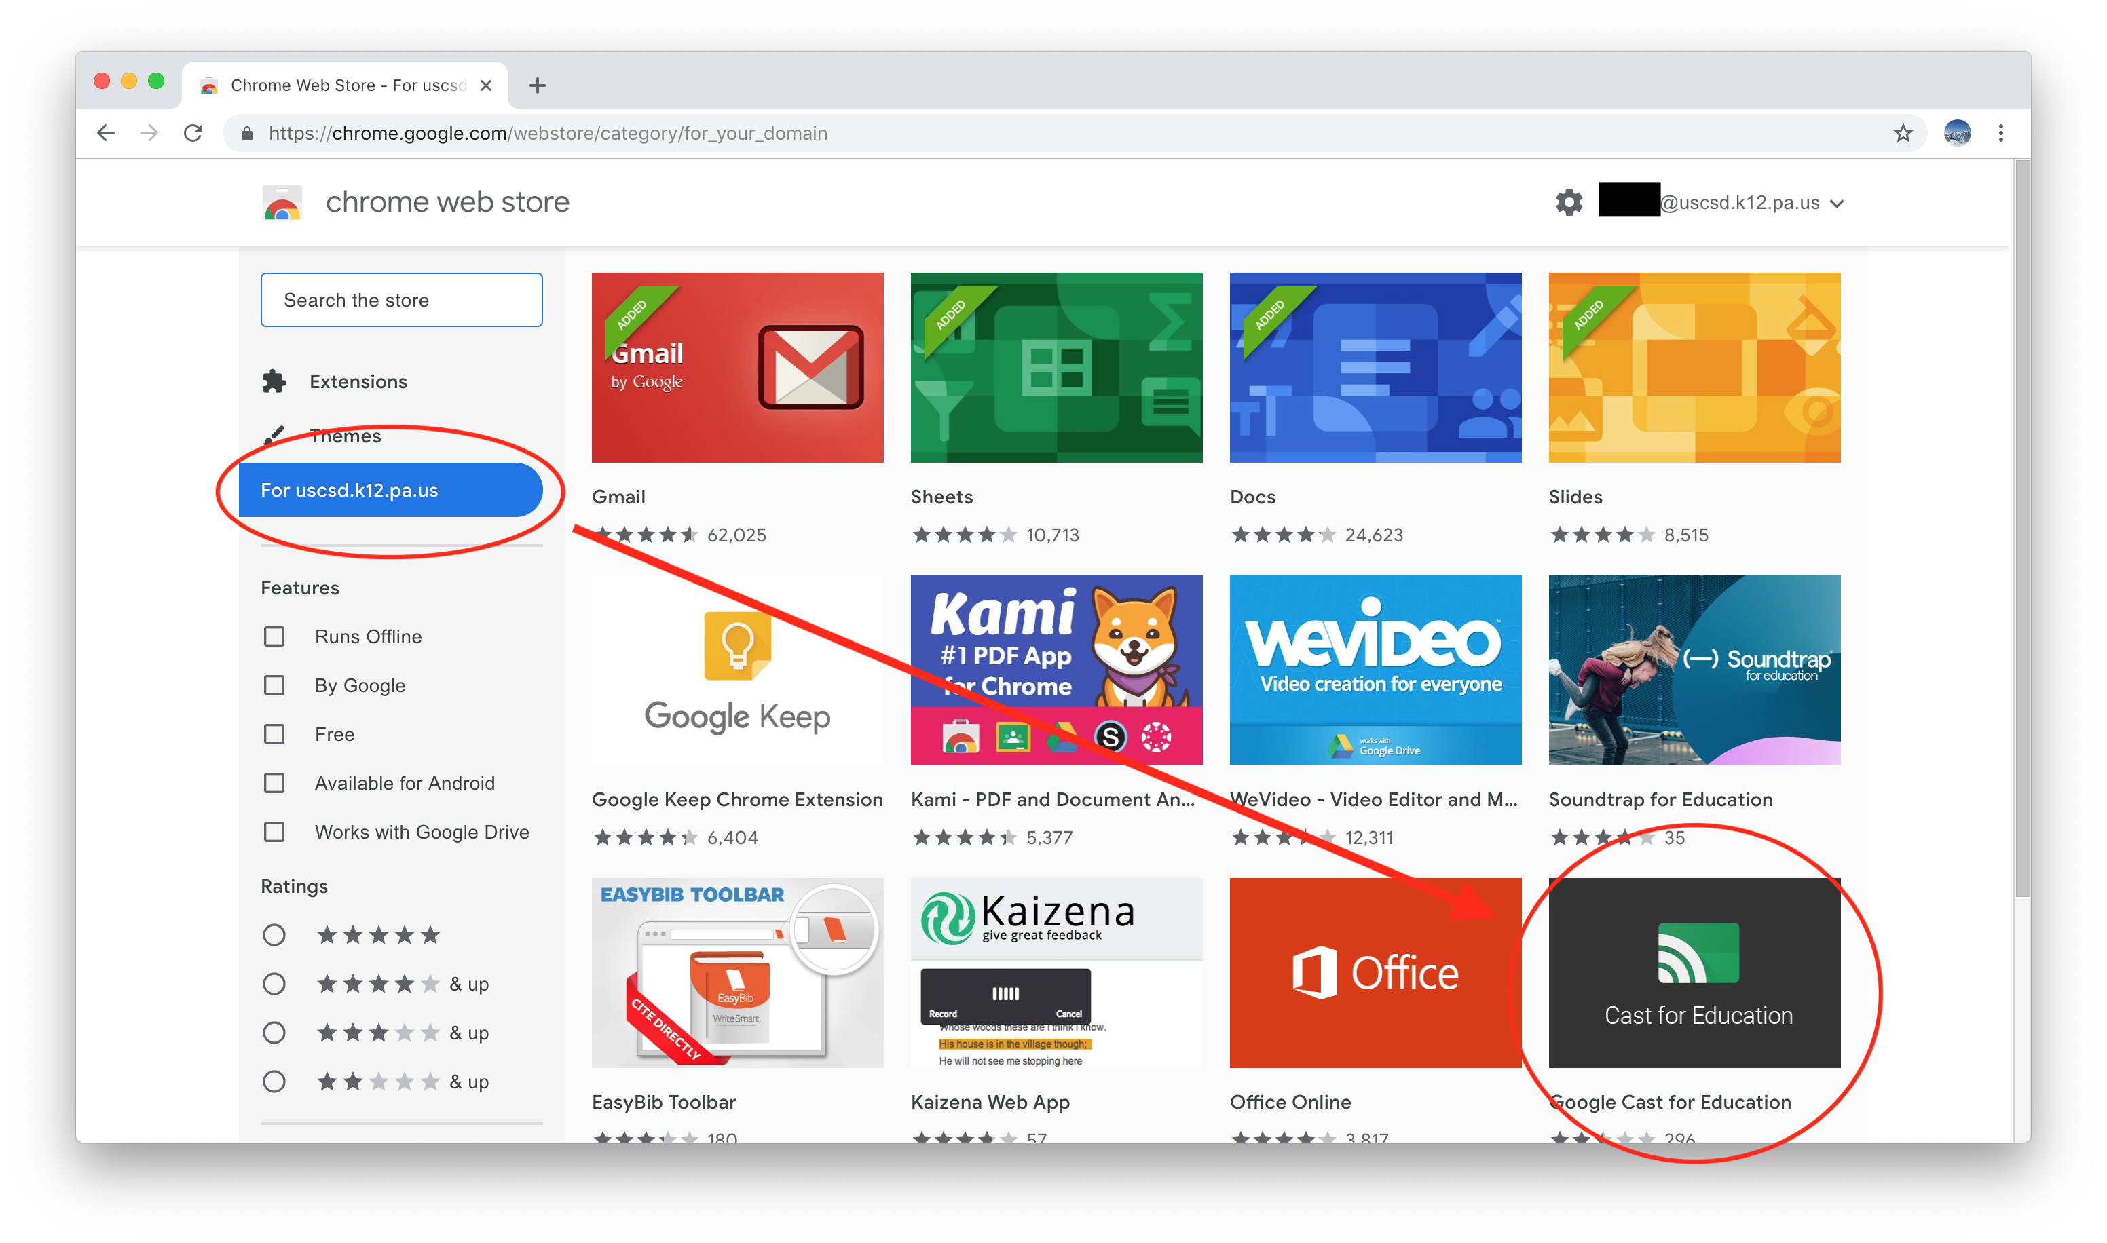Screen dimensions: 2107x1243
Task: Select the five stars rating option
Action: tap(274, 935)
